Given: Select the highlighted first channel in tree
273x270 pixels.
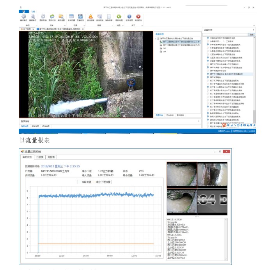Looking at the screenshot, I should coord(181,42).
